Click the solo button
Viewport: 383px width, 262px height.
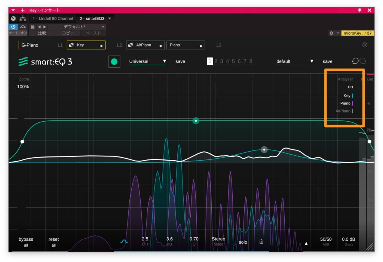[243, 242]
